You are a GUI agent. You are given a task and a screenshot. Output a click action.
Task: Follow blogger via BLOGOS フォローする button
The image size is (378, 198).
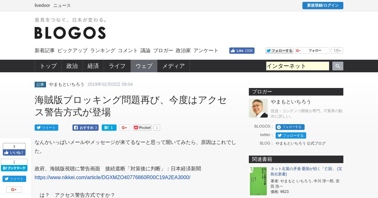(290, 127)
